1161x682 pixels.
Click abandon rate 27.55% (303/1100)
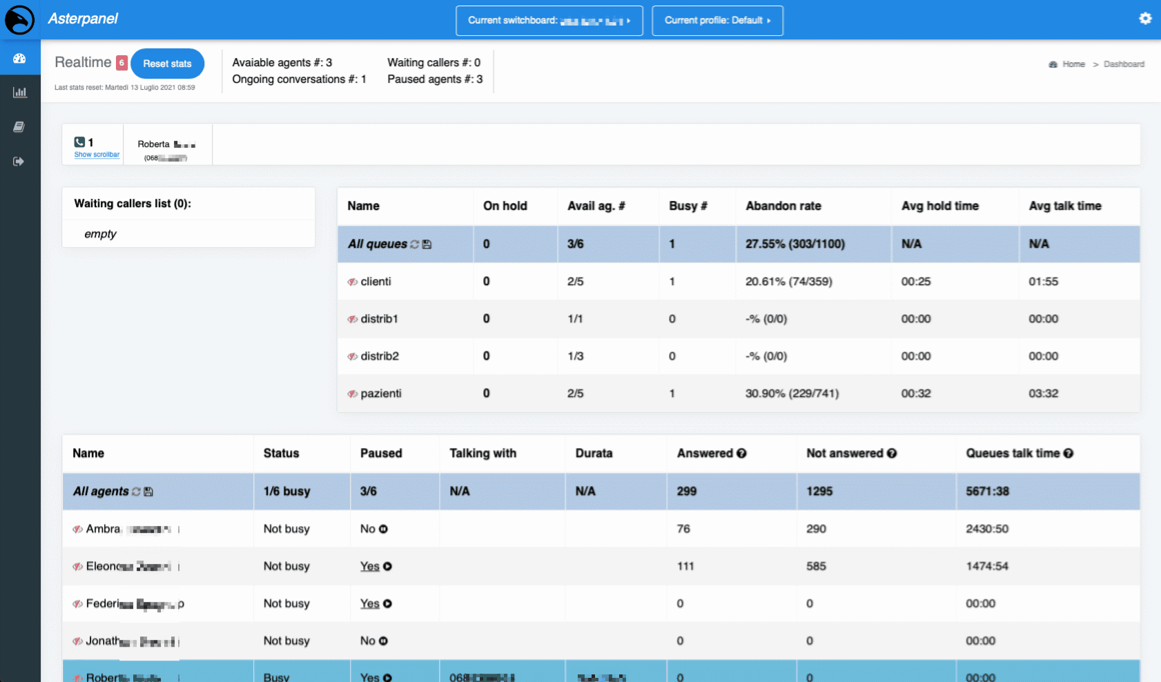[x=795, y=244]
